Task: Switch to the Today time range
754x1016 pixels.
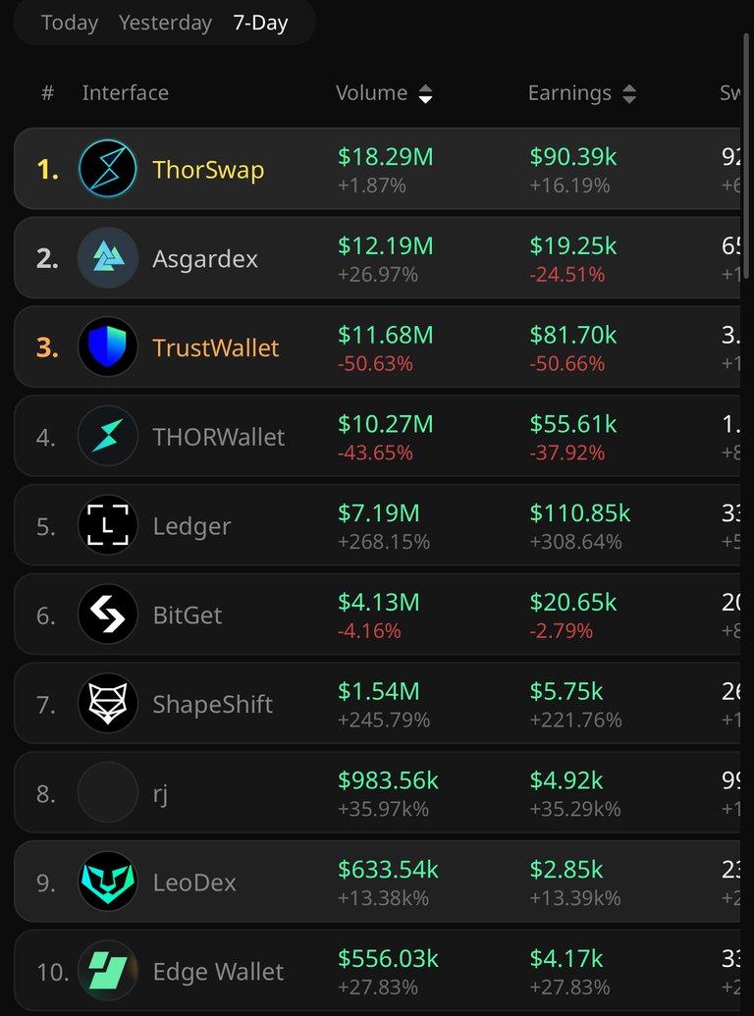Action: click(x=70, y=24)
